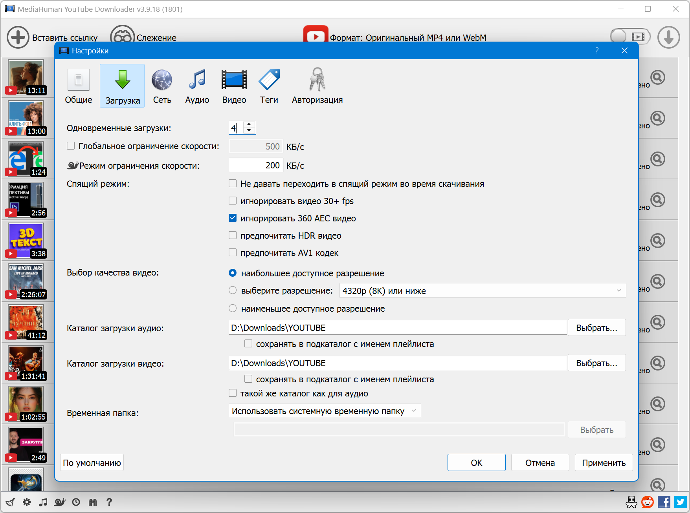The width and height of the screenshot is (690, 513).
Task: Switch to the Авторизация tab
Action: tap(317, 86)
